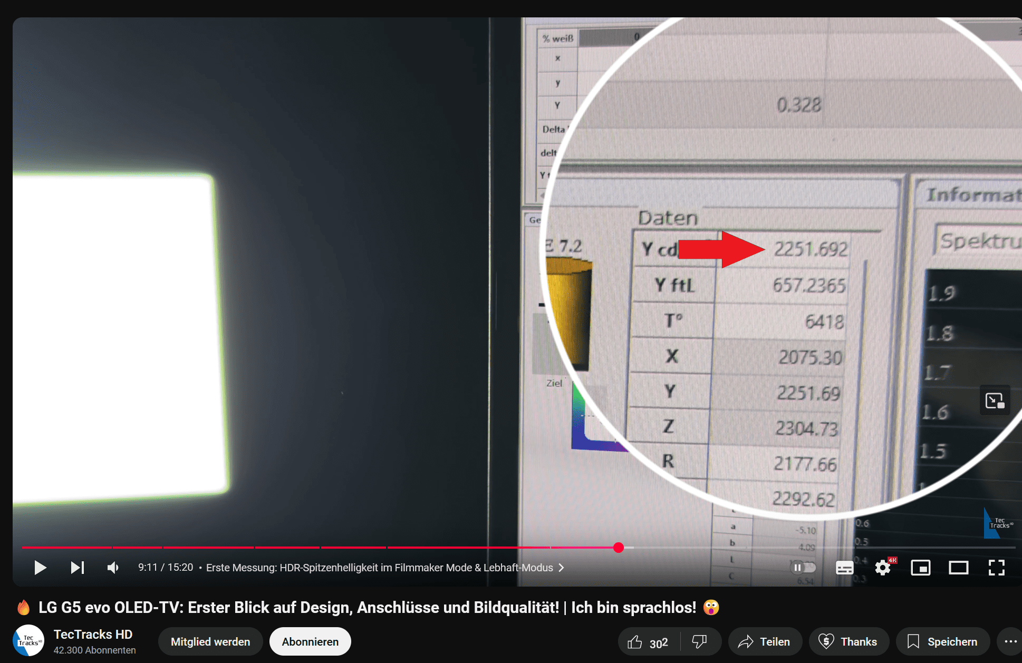Screen dimensions: 1022x663
Task: Mute the video volume
Action: (113, 568)
